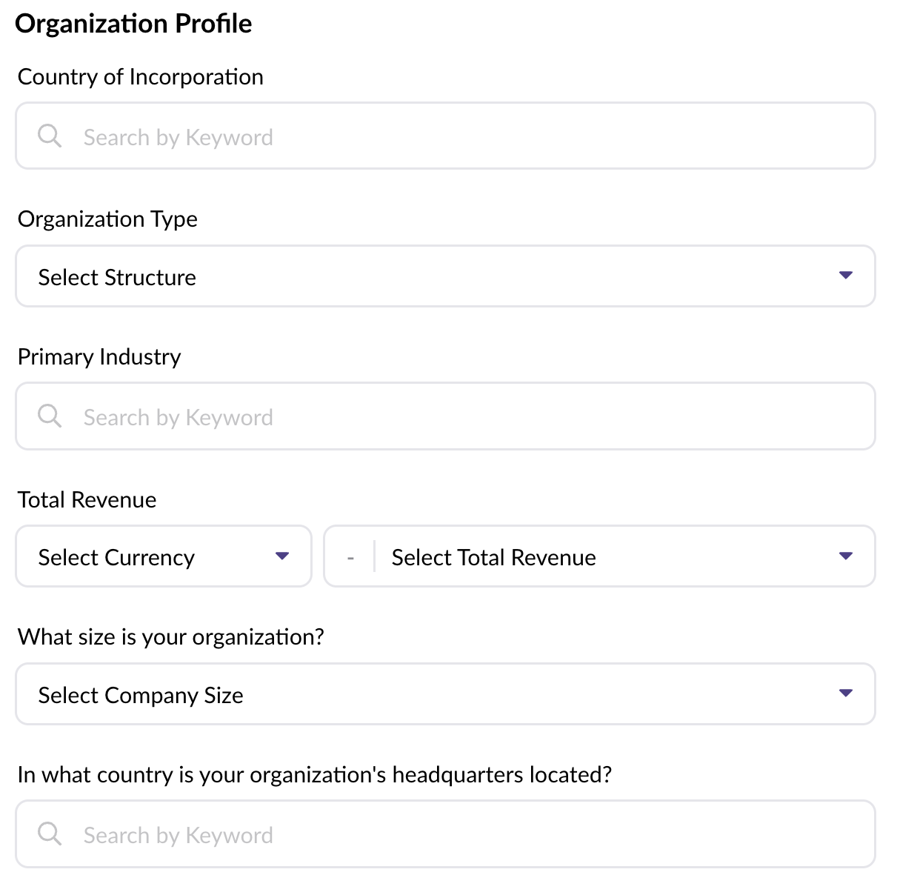917x895 pixels.
Task: Click the dash separator in Total Revenue box
Action: pos(350,558)
